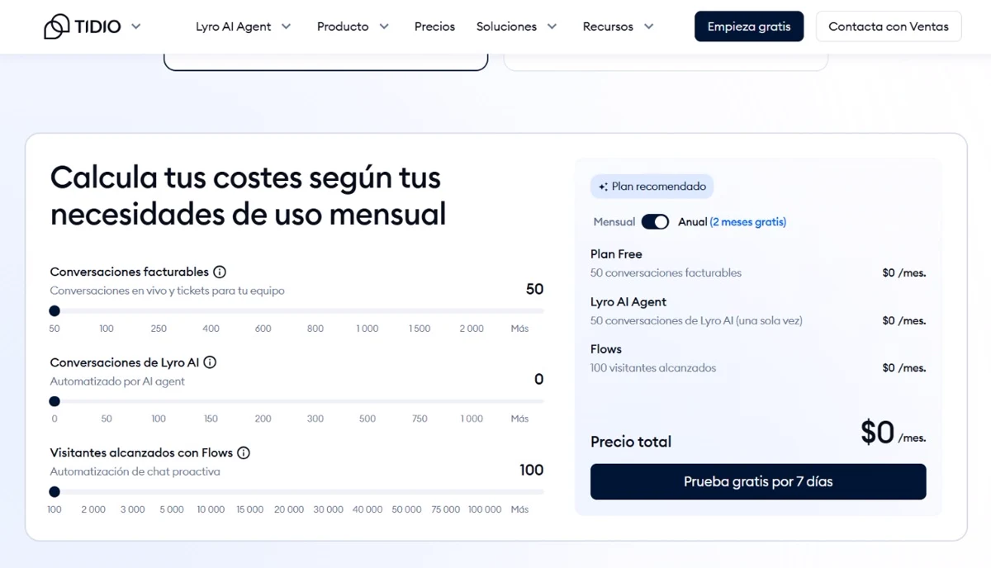Viewport: 991px width, 568px height.
Task: Click the Visitantes alcanzados con Flows slider handle
Action: 55,492
